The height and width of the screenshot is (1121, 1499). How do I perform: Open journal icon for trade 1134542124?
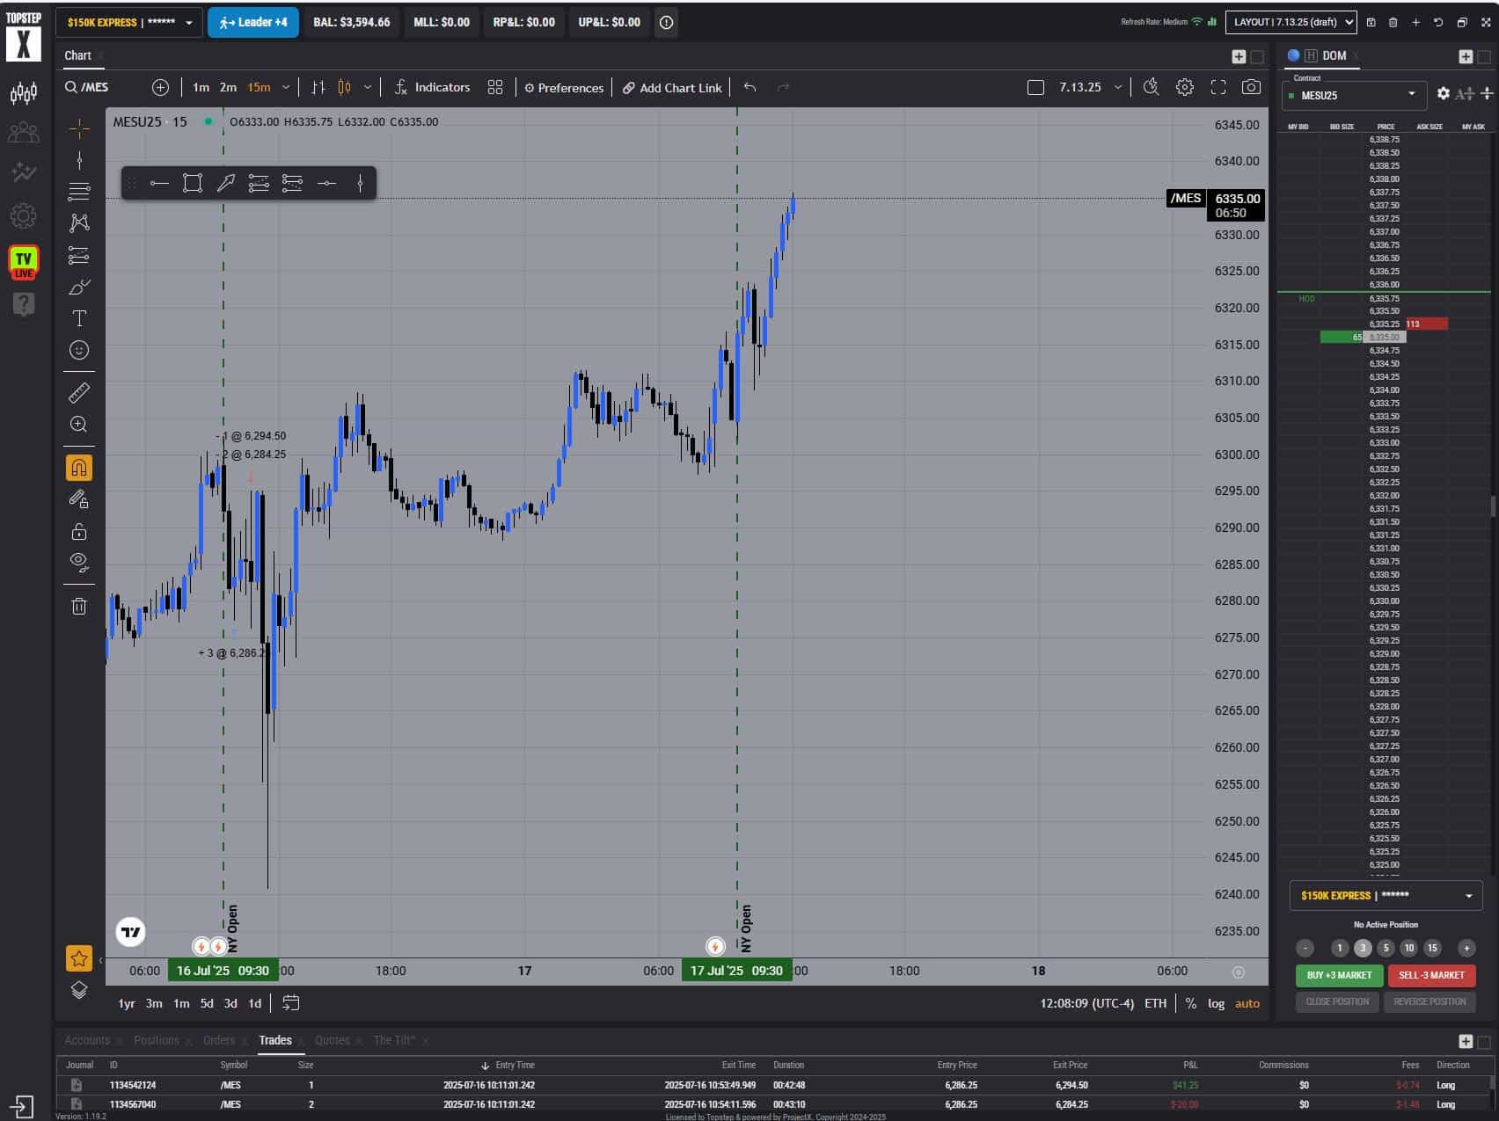coord(77,1085)
